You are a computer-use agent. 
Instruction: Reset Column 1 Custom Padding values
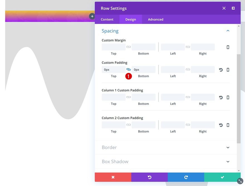tap(221, 97)
